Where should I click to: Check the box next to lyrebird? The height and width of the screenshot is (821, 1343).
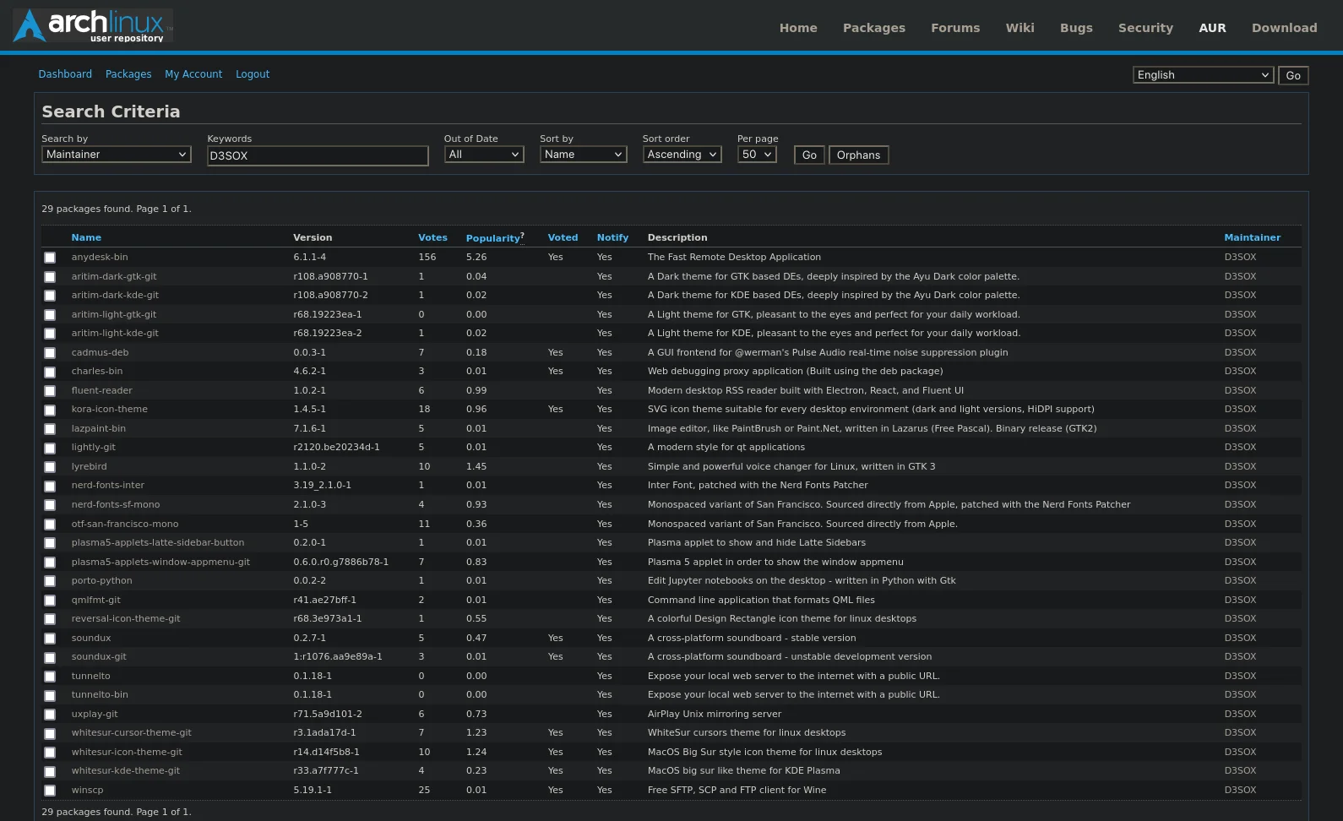coord(50,467)
